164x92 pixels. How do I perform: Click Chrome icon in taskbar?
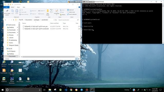tap(71, 90)
